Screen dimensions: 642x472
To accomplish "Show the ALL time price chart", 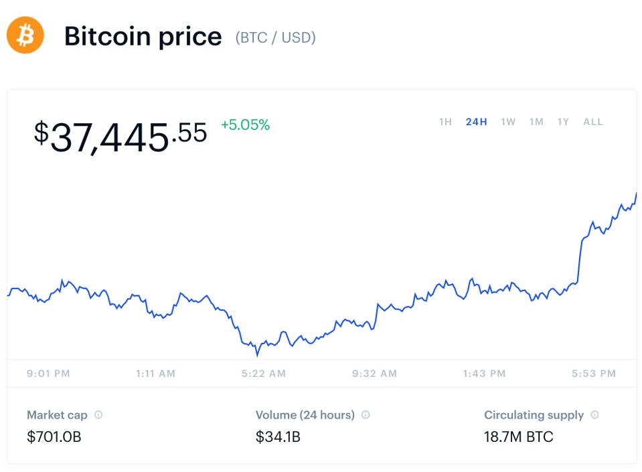I will 593,122.
